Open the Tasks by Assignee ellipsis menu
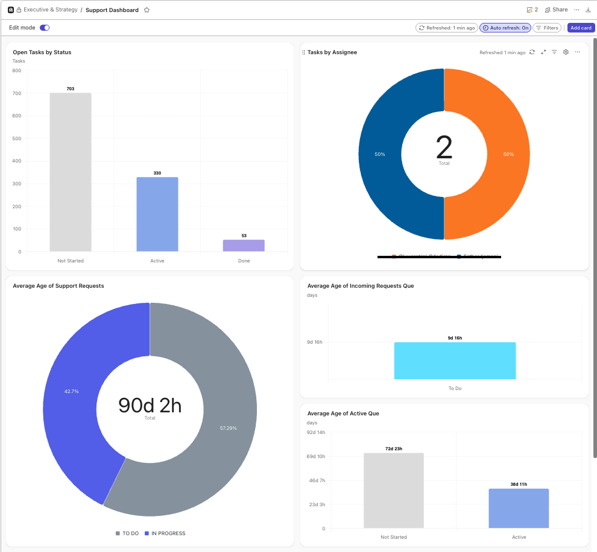This screenshot has width=597, height=552. 577,52
